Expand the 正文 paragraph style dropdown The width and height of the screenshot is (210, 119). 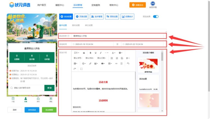pos(76,53)
